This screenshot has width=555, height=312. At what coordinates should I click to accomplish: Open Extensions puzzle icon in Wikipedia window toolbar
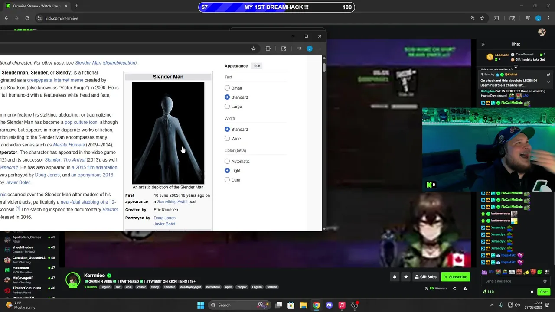click(268, 49)
